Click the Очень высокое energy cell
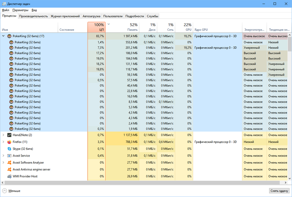Viewport: 292px width, 197px height. pos(254,36)
